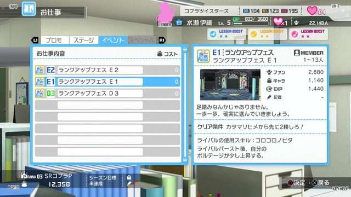Click the VI stat value 123

pos(274,11)
